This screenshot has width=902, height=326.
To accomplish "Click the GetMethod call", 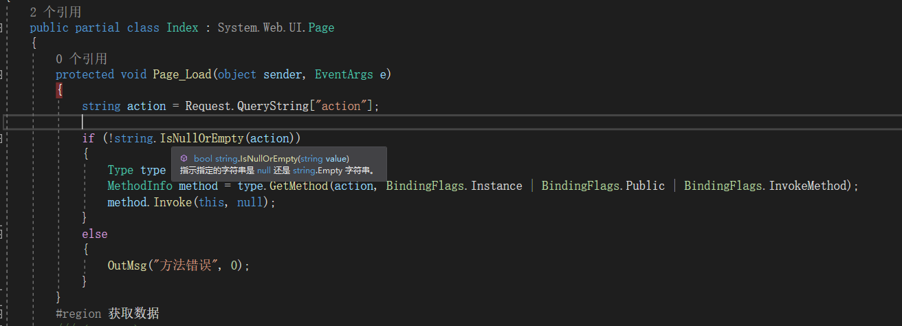I will (x=302, y=186).
